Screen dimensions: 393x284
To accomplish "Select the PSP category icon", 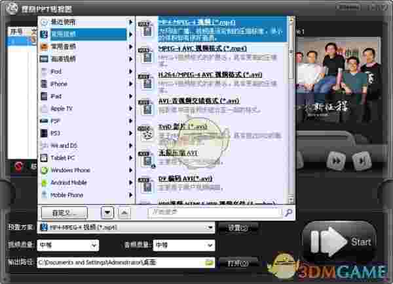I will [44, 121].
